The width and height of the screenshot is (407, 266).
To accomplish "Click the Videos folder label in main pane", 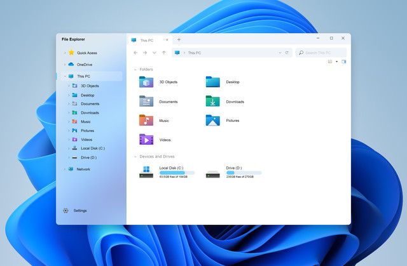I will 165,140.
